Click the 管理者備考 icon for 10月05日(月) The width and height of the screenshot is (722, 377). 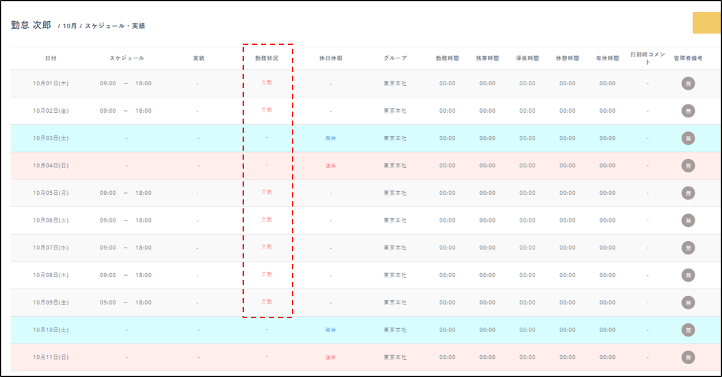688,193
